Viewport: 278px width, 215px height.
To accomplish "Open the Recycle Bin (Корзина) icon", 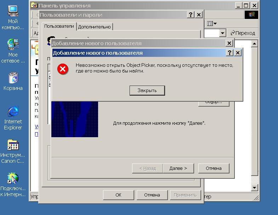I will coord(13,81).
